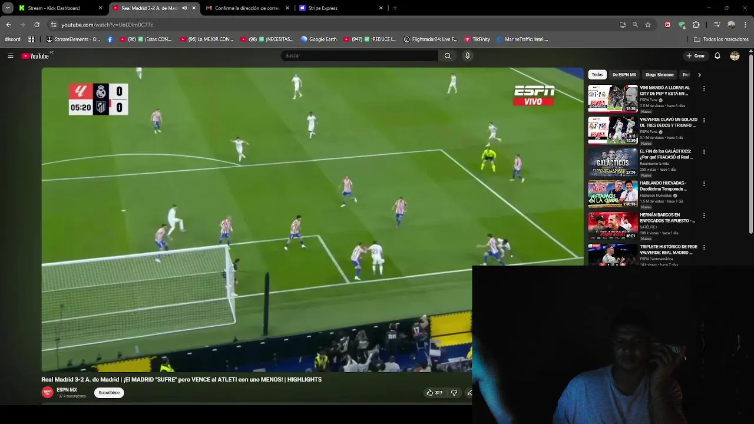Close the Stripe Express tab
Viewport: 754px width, 424px height.
pos(381,8)
